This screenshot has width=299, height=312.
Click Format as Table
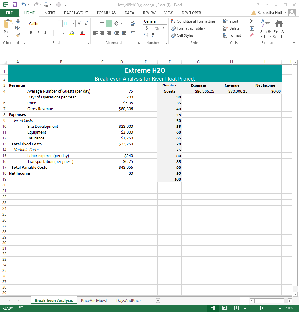188,28
